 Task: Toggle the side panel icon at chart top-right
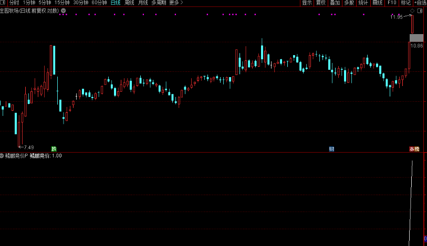[x=419, y=10]
